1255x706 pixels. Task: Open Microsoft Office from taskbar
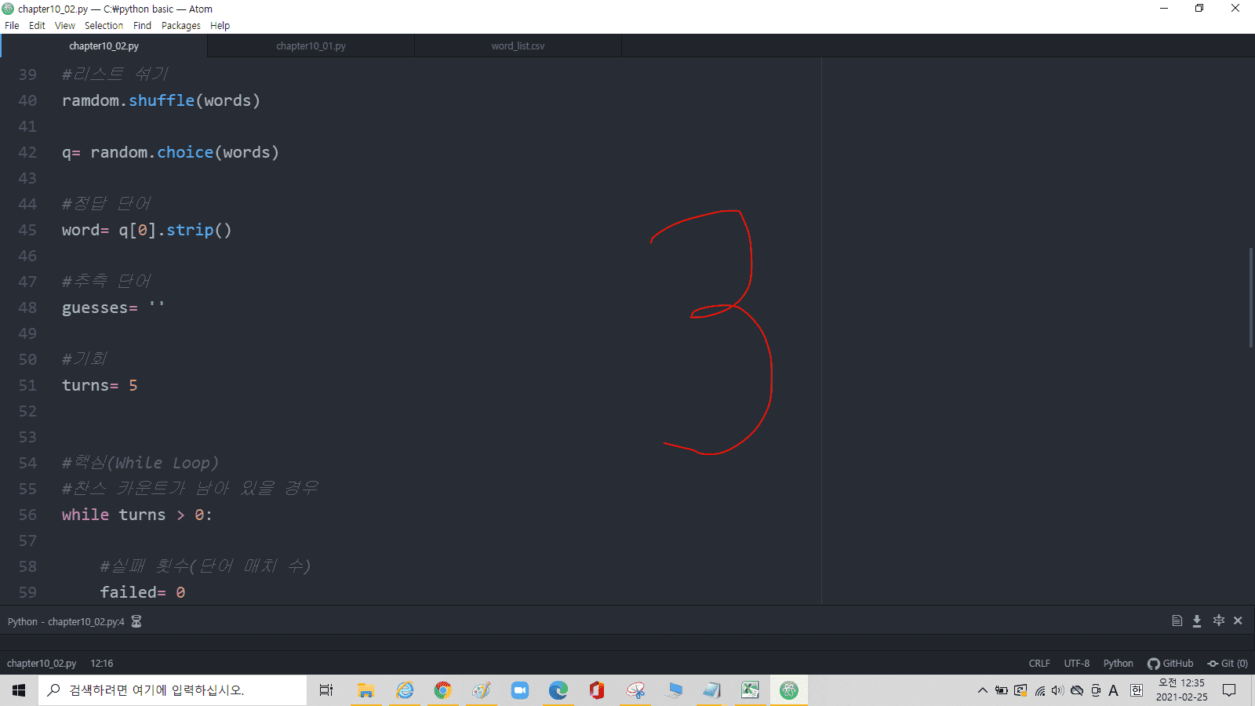point(597,690)
